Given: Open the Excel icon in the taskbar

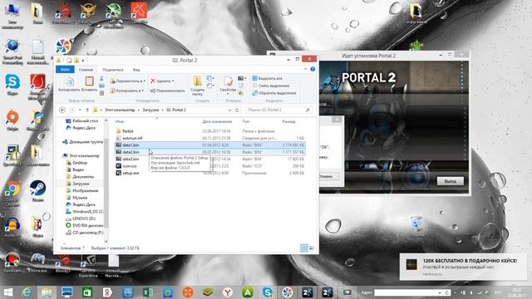Looking at the screenshot, I should (x=148, y=292).
